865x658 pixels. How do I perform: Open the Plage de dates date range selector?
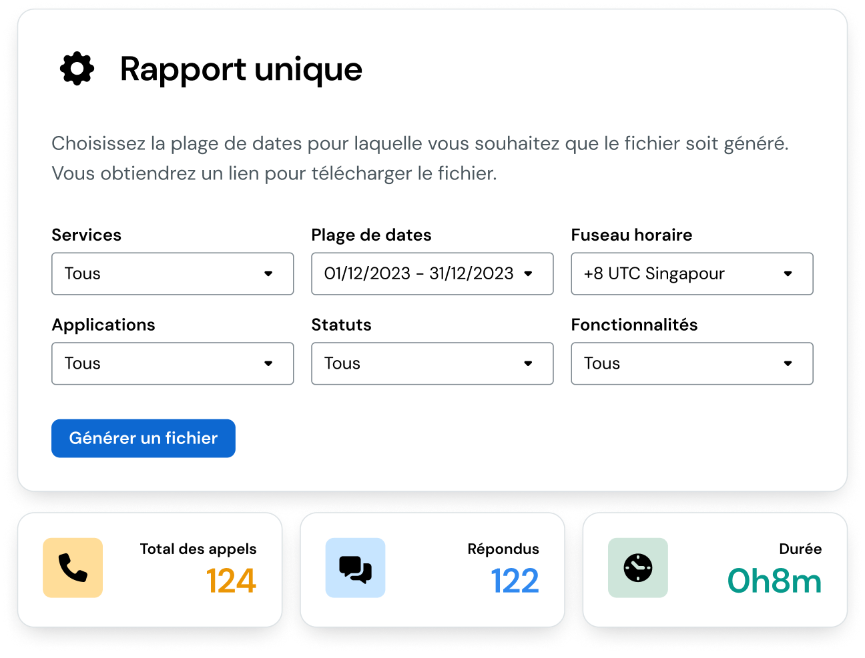tap(432, 273)
